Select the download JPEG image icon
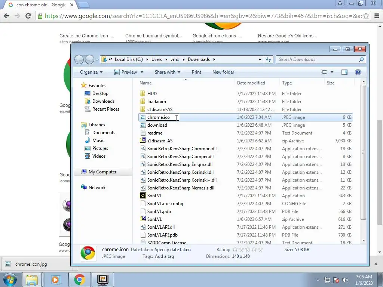The image size is (383, 287). click(x=143, y=125)
